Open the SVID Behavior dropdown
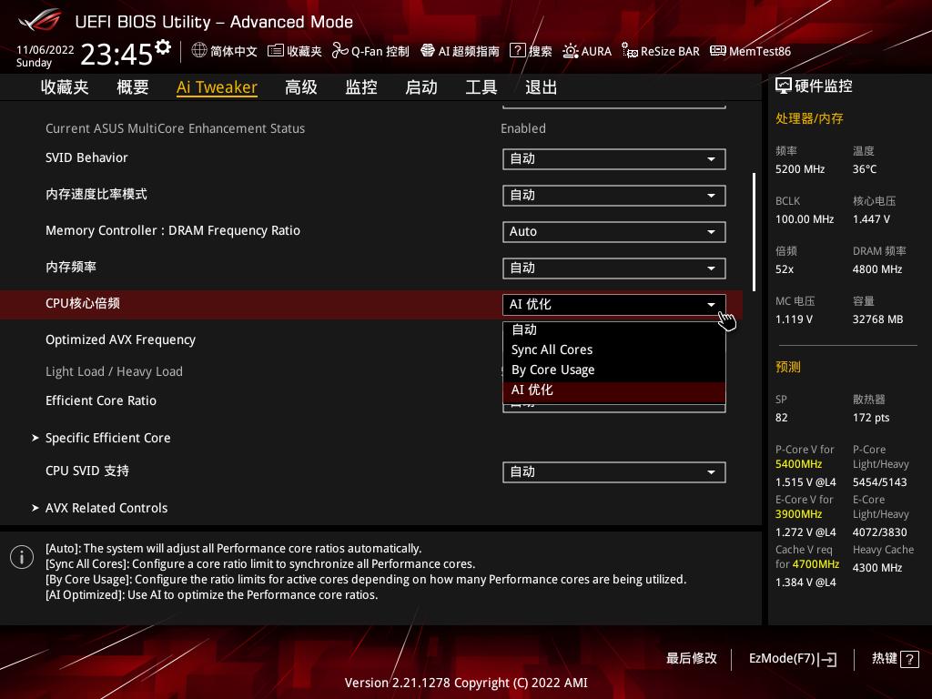Screen dimensions: 932x699 [x=614, y=158]
